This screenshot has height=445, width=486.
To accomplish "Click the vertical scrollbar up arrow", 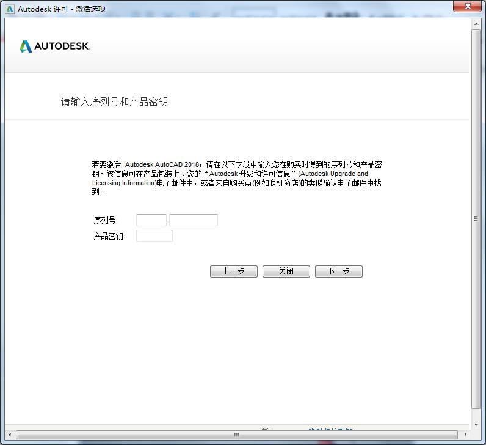I will tap(476, 24).
